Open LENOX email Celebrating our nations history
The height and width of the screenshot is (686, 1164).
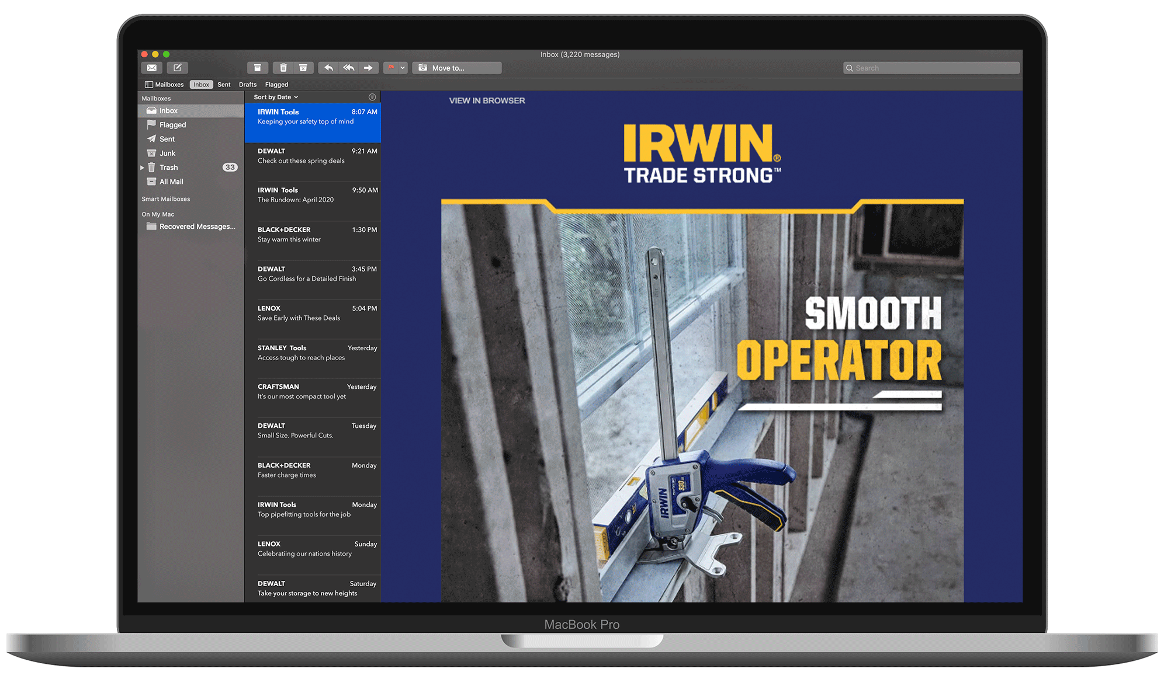click(x=313, y=555)
